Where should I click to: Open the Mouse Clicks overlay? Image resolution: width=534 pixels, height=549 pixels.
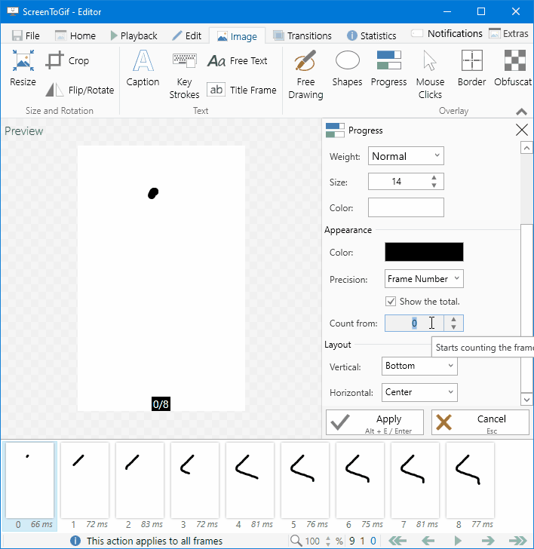click(430, 75)
